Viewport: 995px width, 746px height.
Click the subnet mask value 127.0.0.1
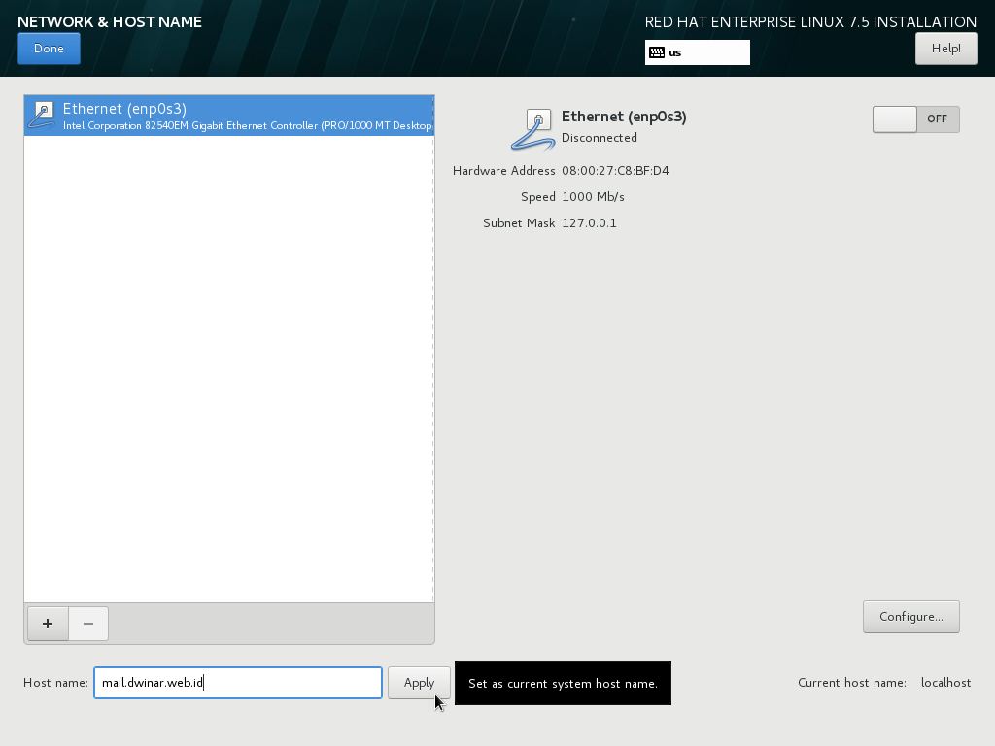click(x=589, y=223)
